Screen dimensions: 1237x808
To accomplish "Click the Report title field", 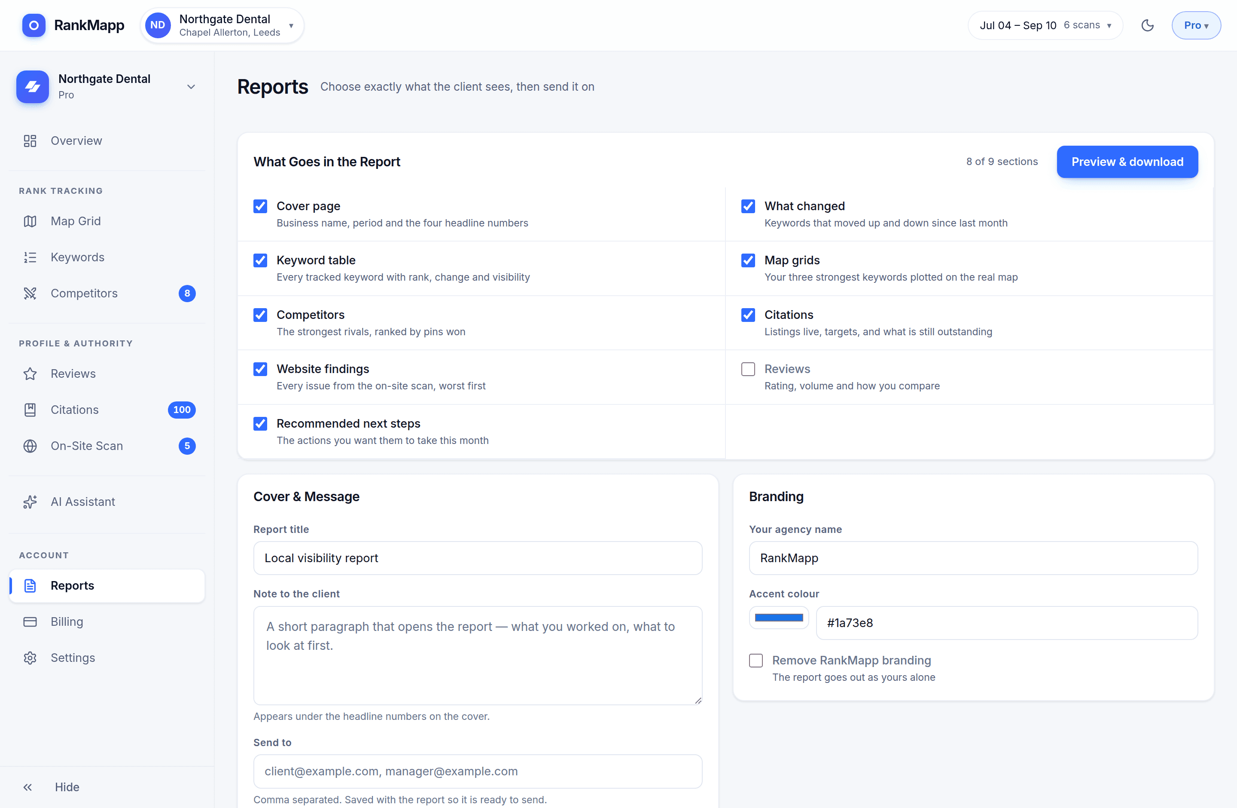I will pos(478,558).
